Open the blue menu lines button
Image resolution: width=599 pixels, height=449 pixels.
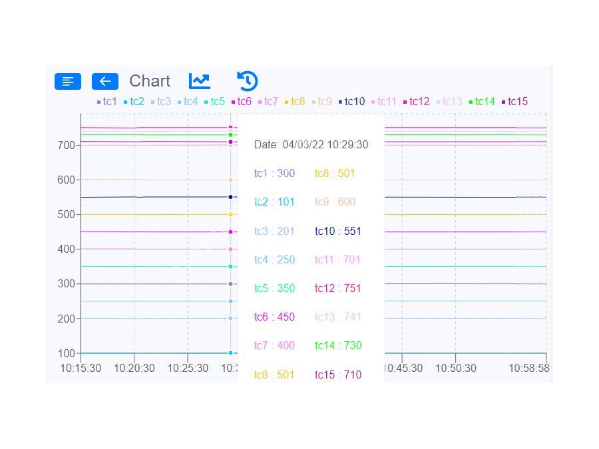coord(68,81)
